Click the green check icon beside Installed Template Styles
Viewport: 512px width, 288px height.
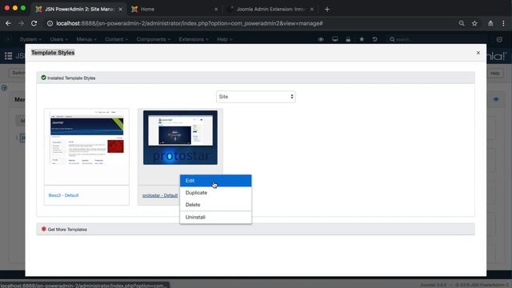tap(43, 78)
